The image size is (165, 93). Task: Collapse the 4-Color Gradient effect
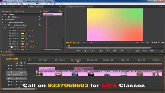click(3, 25)
